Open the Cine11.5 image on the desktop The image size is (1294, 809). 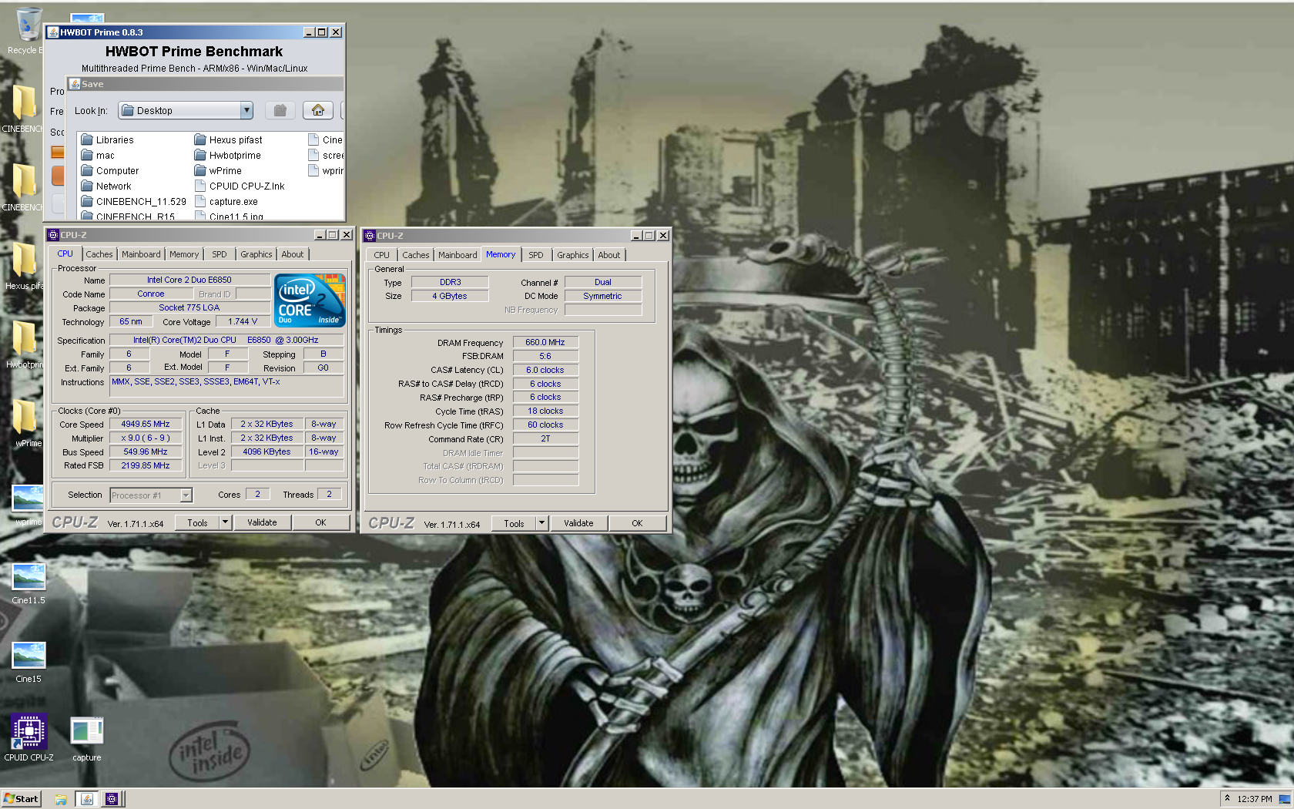(x=28, y=582)
